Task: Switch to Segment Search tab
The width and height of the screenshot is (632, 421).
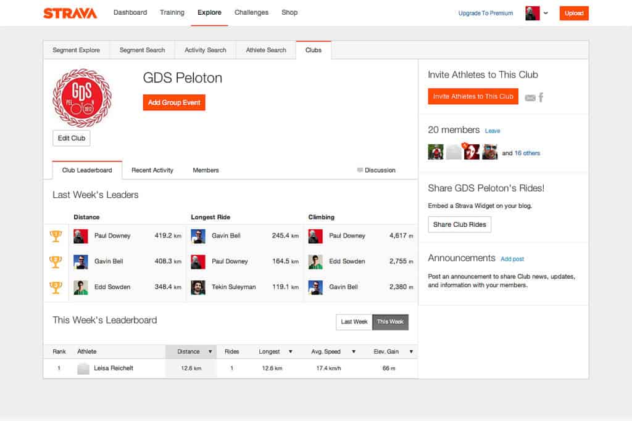Action: [x=143, y=50]
